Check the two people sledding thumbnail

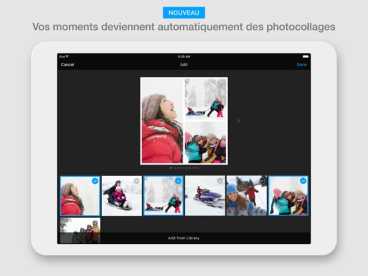click(x=122, y=196)
